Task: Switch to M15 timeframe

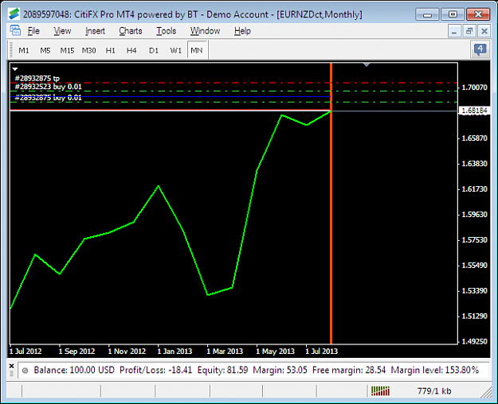Action: pos(67,50)
